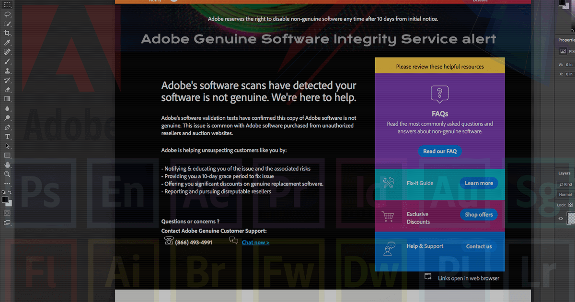This screenshot has height=302, width=575.
Task: Click the Read our FAQ button
Action: point(439,151)
